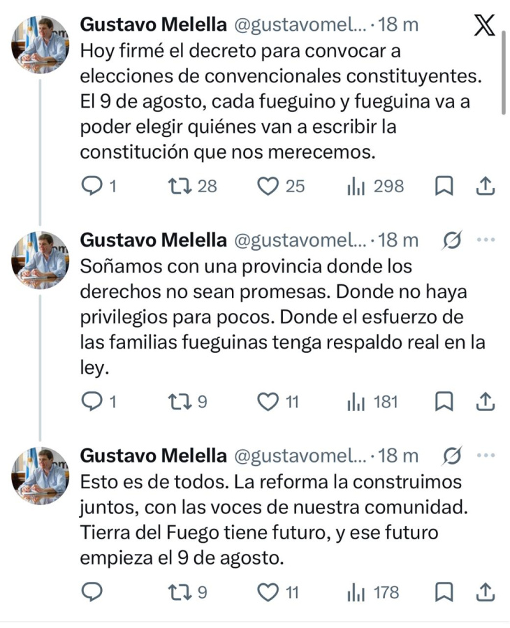Image resolution: width=510 pixels, height=628 pixels.
Task: Open Grok icon on third tweet
Action: [x=452, y=455]
